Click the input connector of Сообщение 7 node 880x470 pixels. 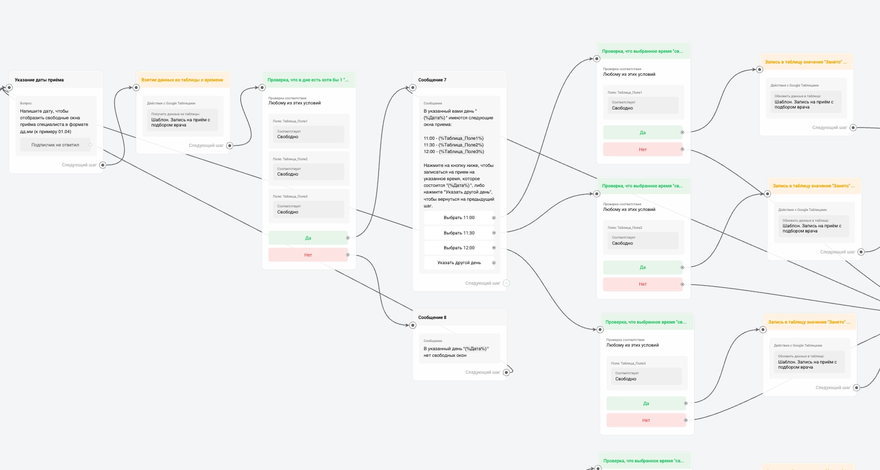(x=413, y=88)
